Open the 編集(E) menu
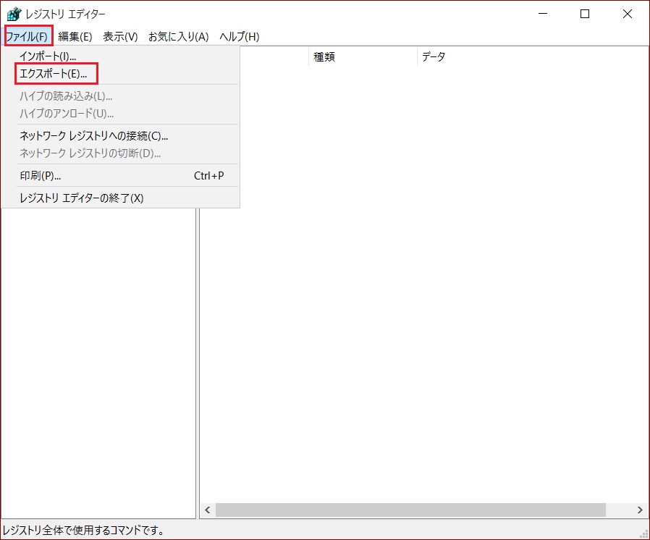Image resolution: width=650 pixels, height=540 pixels. click(x=75, y=36)
